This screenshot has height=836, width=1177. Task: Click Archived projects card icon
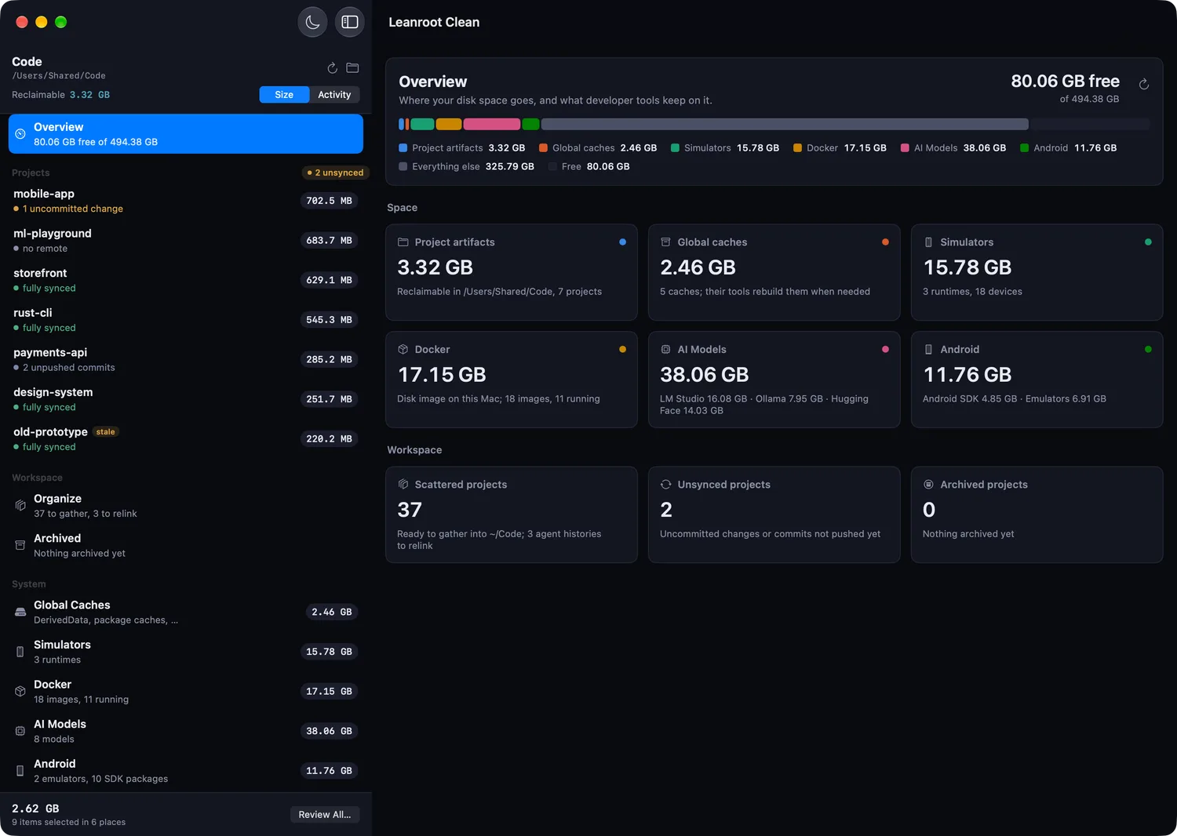click(x=929, y=485)
